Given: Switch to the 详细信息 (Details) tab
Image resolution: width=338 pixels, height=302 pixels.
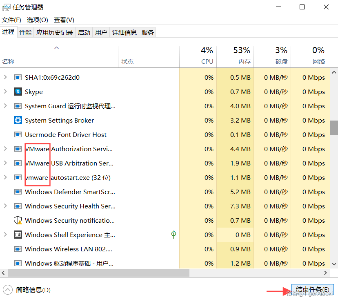Looking at the screenshot, I should pyautogui.click(x=125, y=32).
